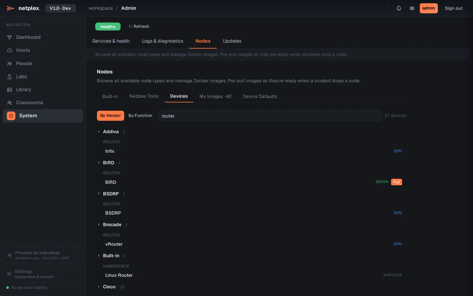Image resolution: width=473 pixels, height=296 pixels.
Task: Go to workspace breadcrumb link
Action: (101, 8)
